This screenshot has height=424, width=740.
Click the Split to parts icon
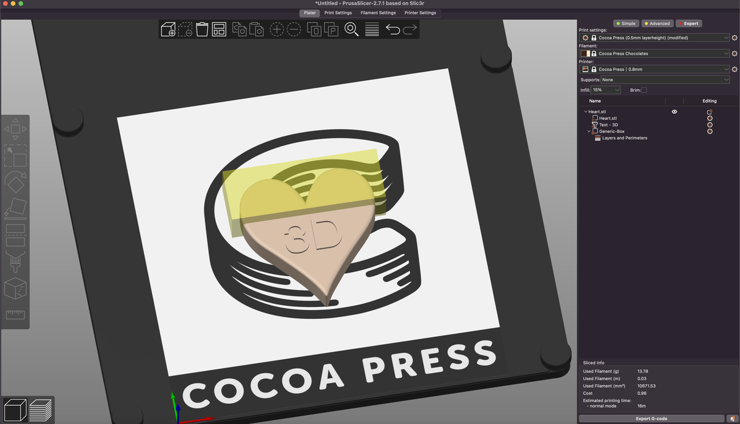[331, 29]
